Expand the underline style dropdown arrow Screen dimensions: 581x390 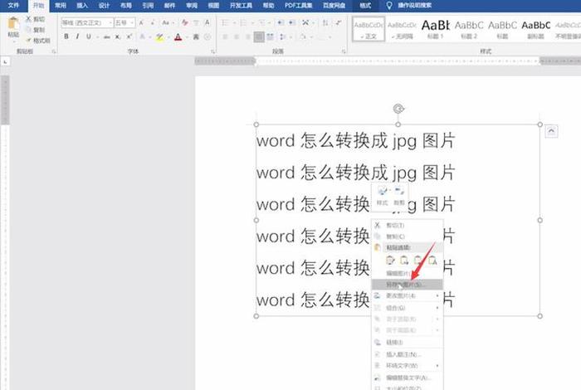tap(97, 37)
